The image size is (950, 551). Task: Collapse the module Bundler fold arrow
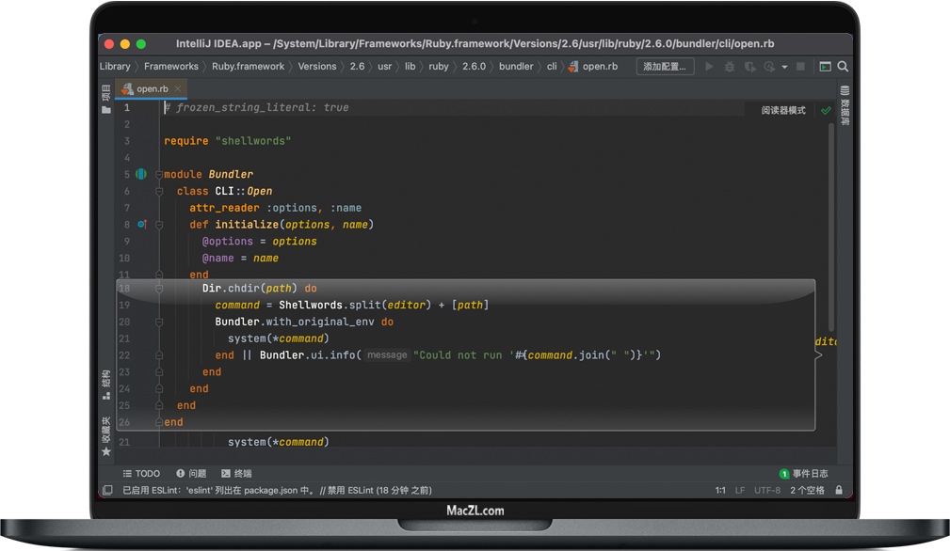click(159, 174)
